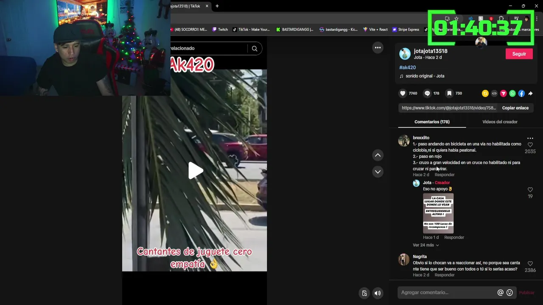Open the (48) SOCORRO!! ME bookmark
This screenshot has width=543, height=305.
(188, 30)
